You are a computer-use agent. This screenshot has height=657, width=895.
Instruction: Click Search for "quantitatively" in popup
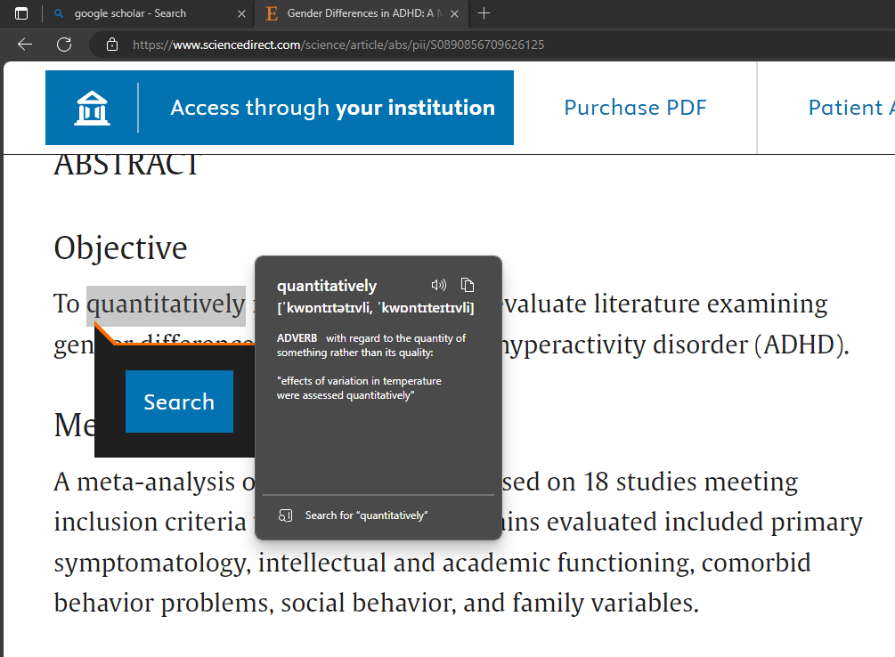coord(366,515)
